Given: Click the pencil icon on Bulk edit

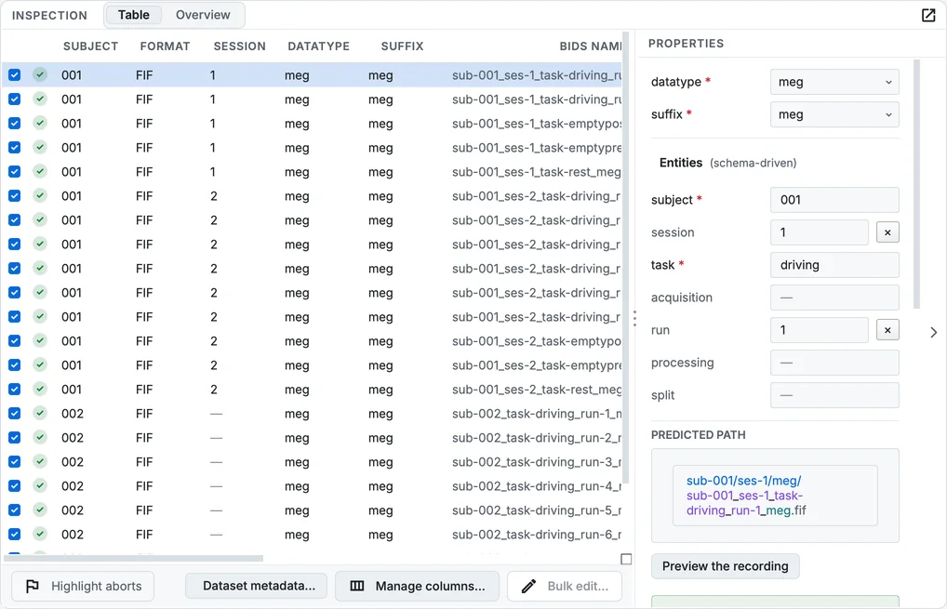Looking at the screenshot, I should pos(528,586).
